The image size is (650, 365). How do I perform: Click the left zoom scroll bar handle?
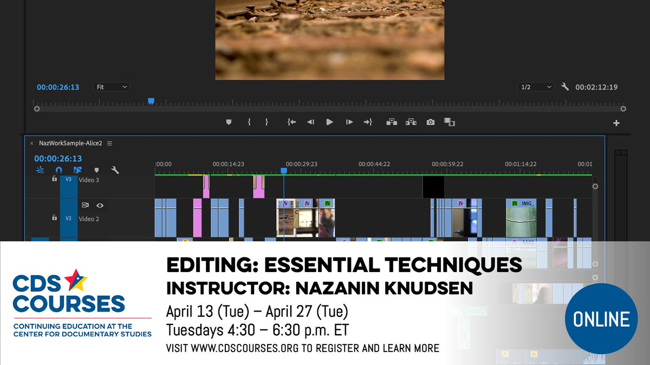36,109
